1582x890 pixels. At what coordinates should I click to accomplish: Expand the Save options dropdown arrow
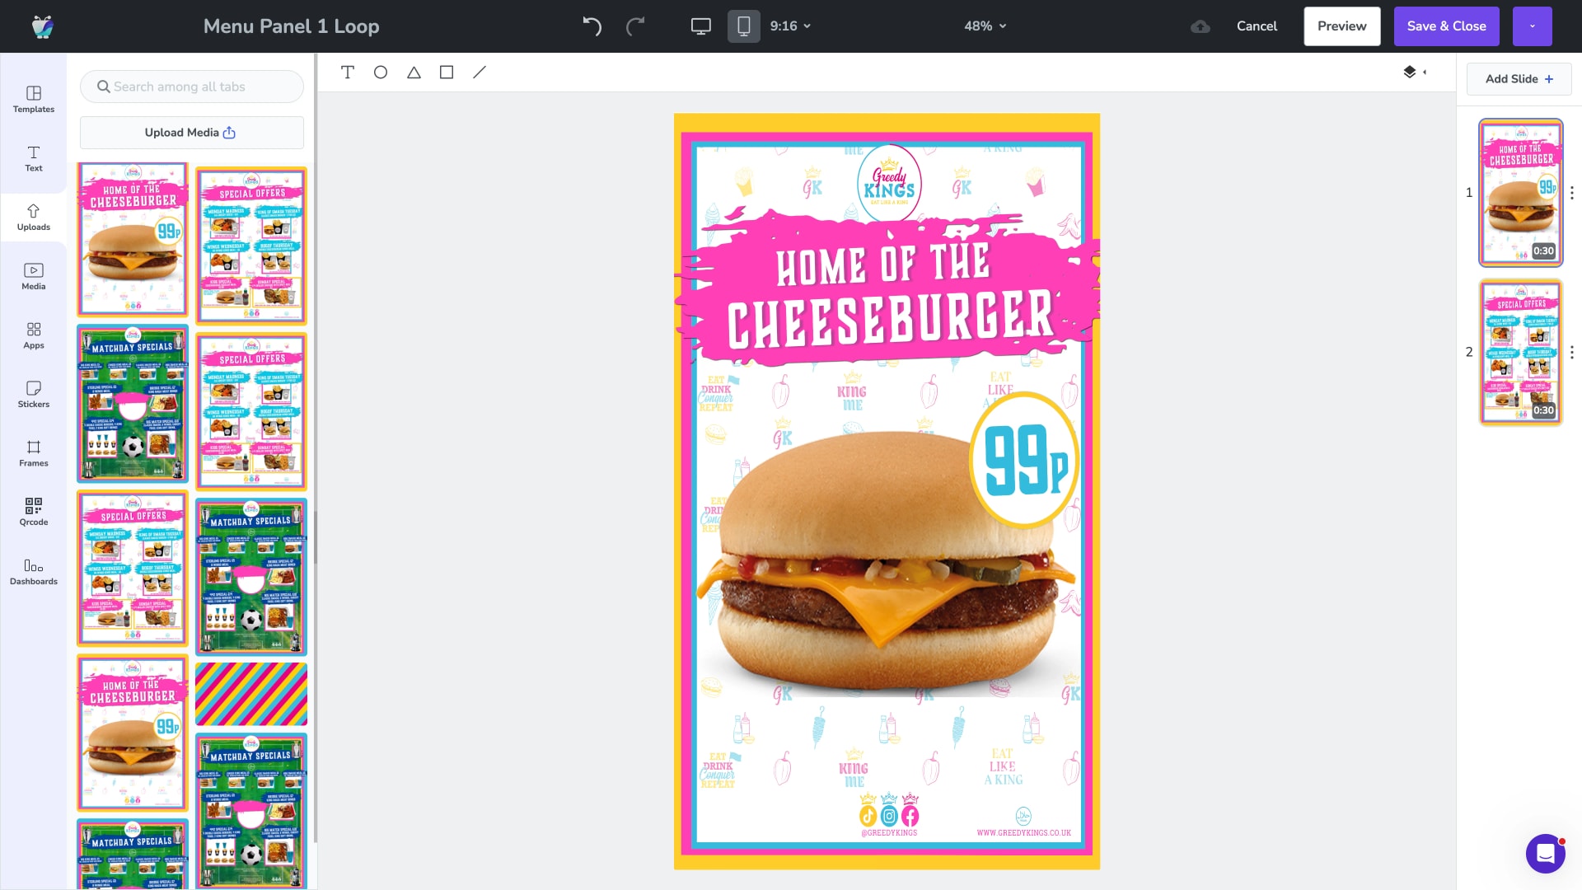[x=1533, y=26]
